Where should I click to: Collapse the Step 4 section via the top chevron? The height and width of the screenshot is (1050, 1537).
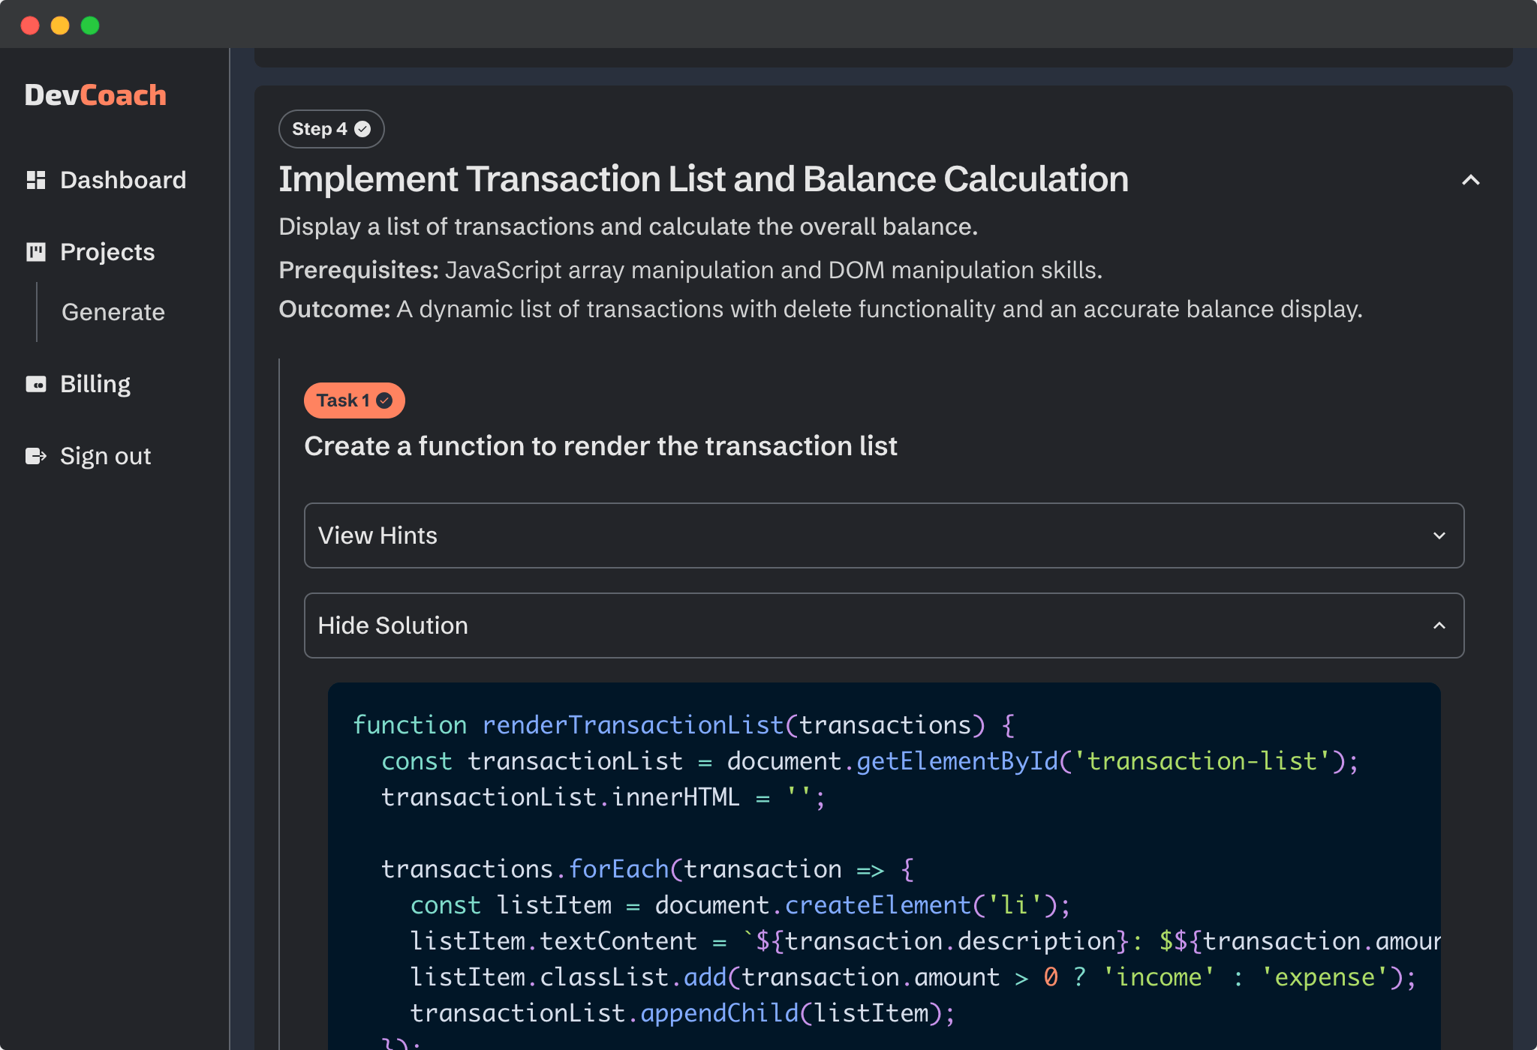pyautogui.click(x=1470, y=180)
